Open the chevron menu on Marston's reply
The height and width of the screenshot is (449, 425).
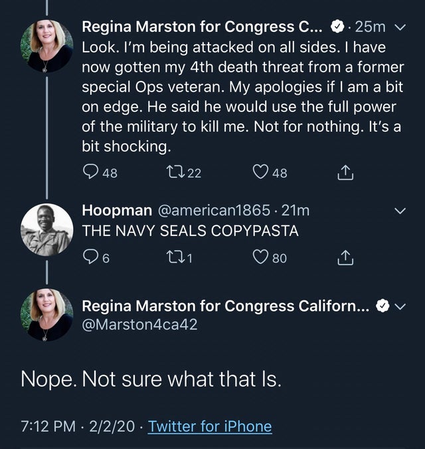[399, 306]
